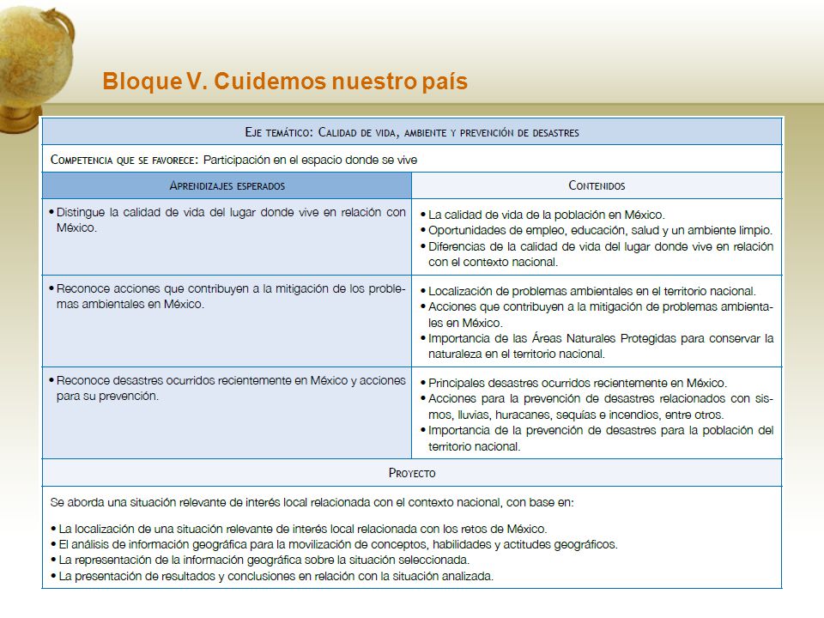Screen dimensions: 824x618
Task: Click 'La representación de la información geográfica' bullet
Action: click(260, 560)
